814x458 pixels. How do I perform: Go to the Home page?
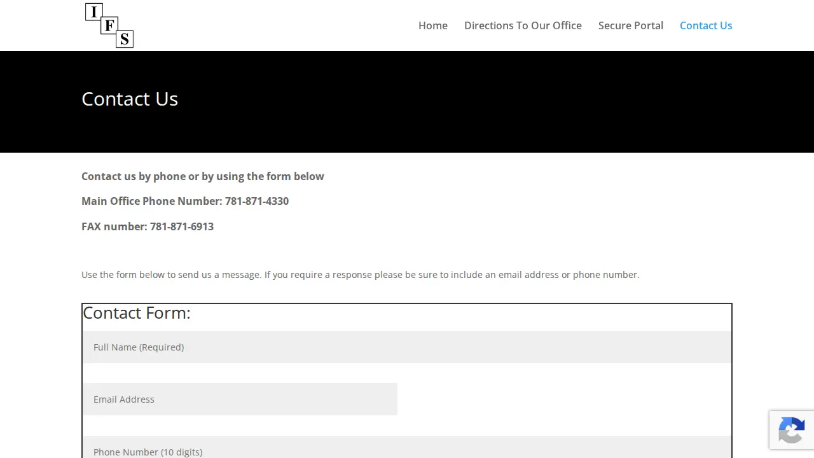tap(433, 25)
